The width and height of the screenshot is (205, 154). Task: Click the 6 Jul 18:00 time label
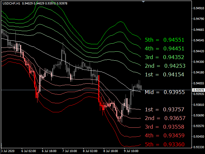click(48, 150)
